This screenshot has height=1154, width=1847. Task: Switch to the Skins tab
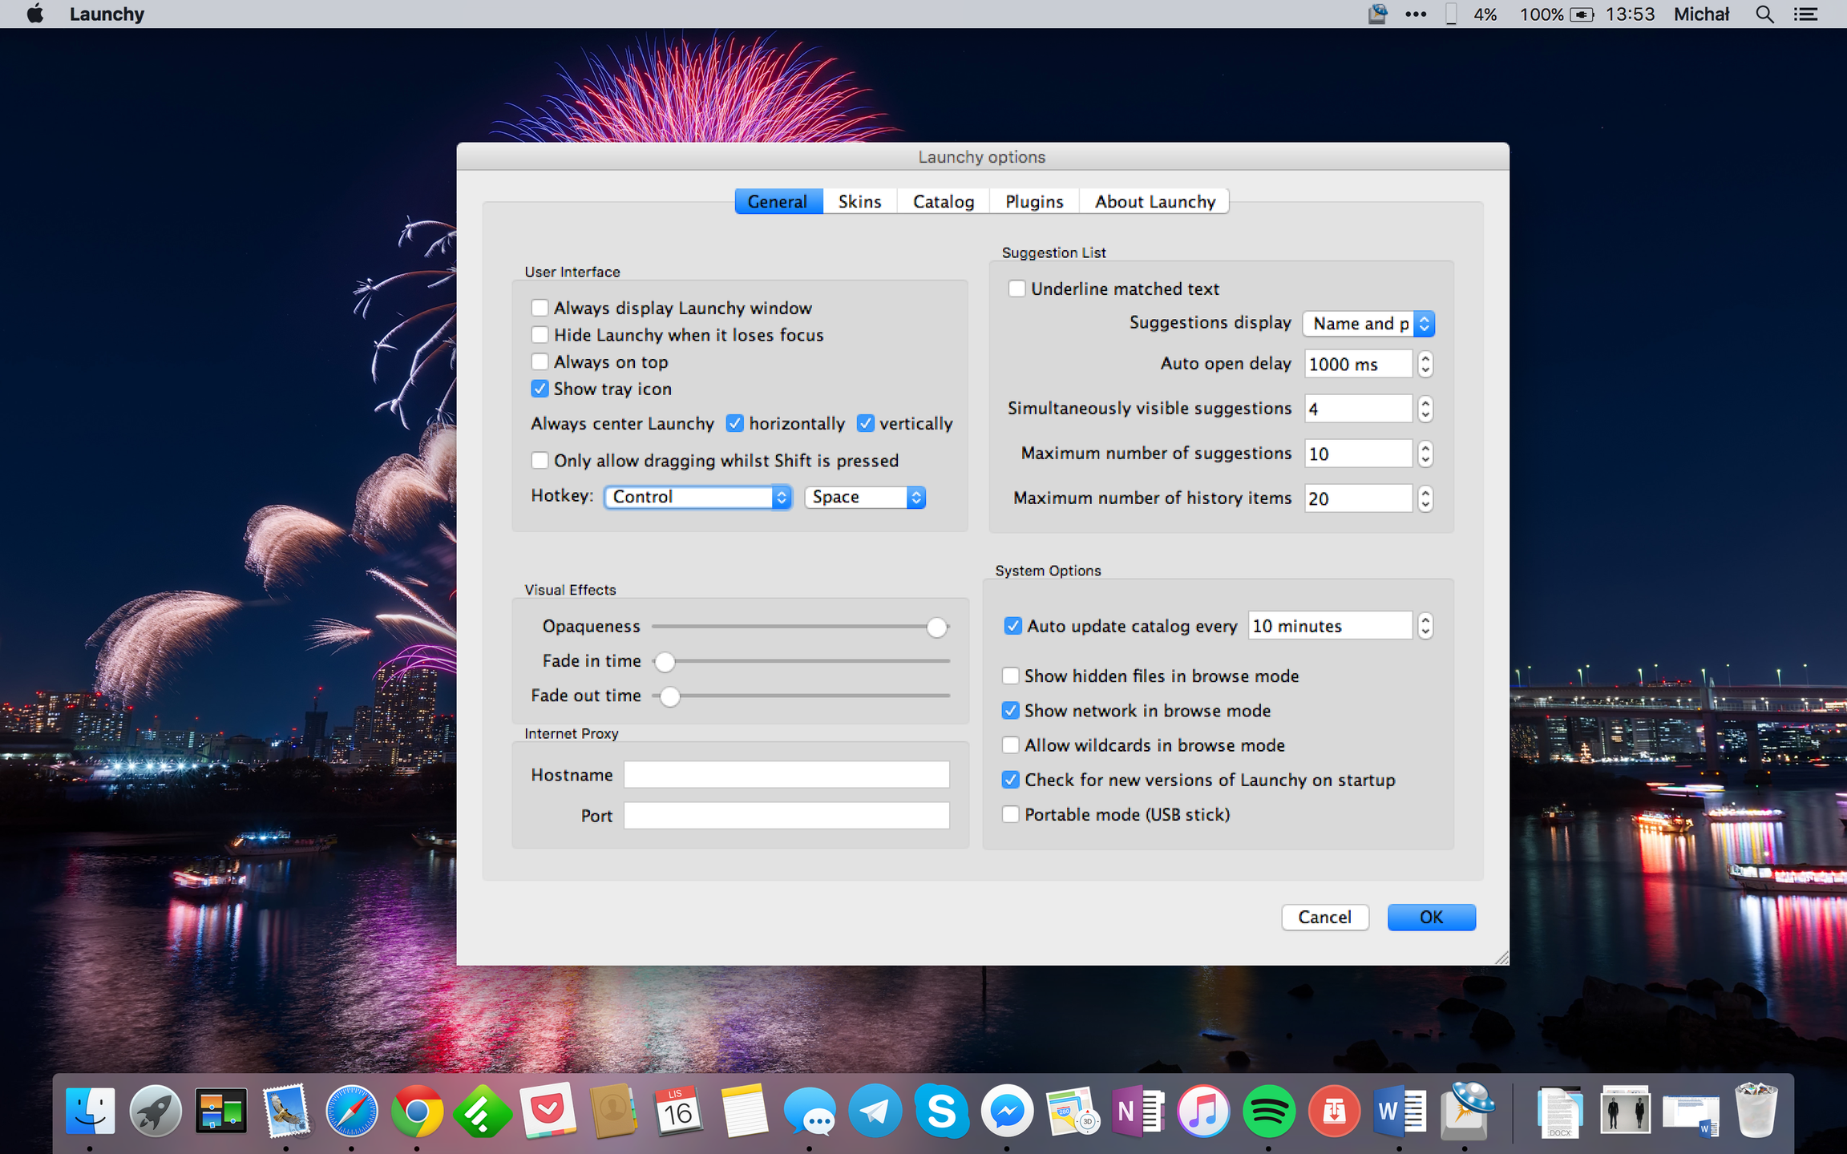(859, 202)
